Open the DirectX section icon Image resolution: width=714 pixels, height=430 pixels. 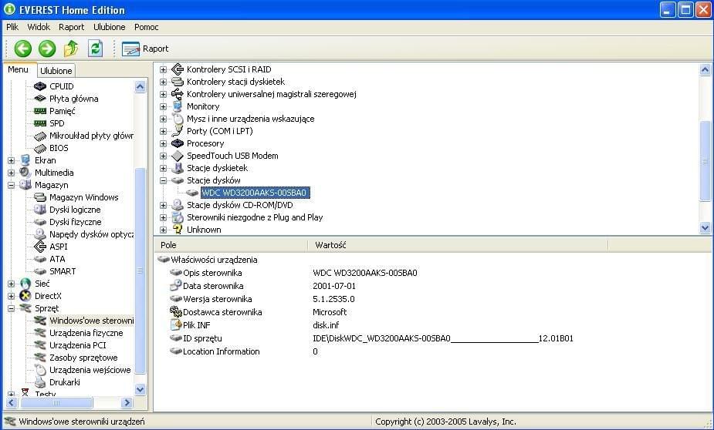click(25, 296)
